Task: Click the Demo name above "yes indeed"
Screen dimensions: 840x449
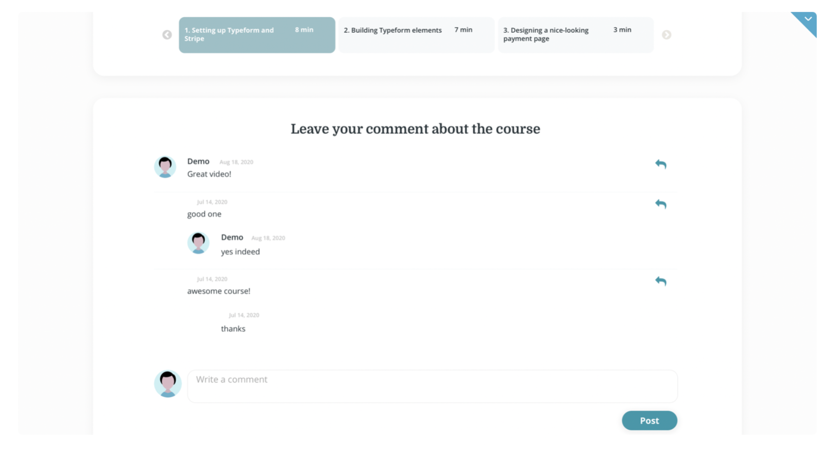Action: click(232, 237)
